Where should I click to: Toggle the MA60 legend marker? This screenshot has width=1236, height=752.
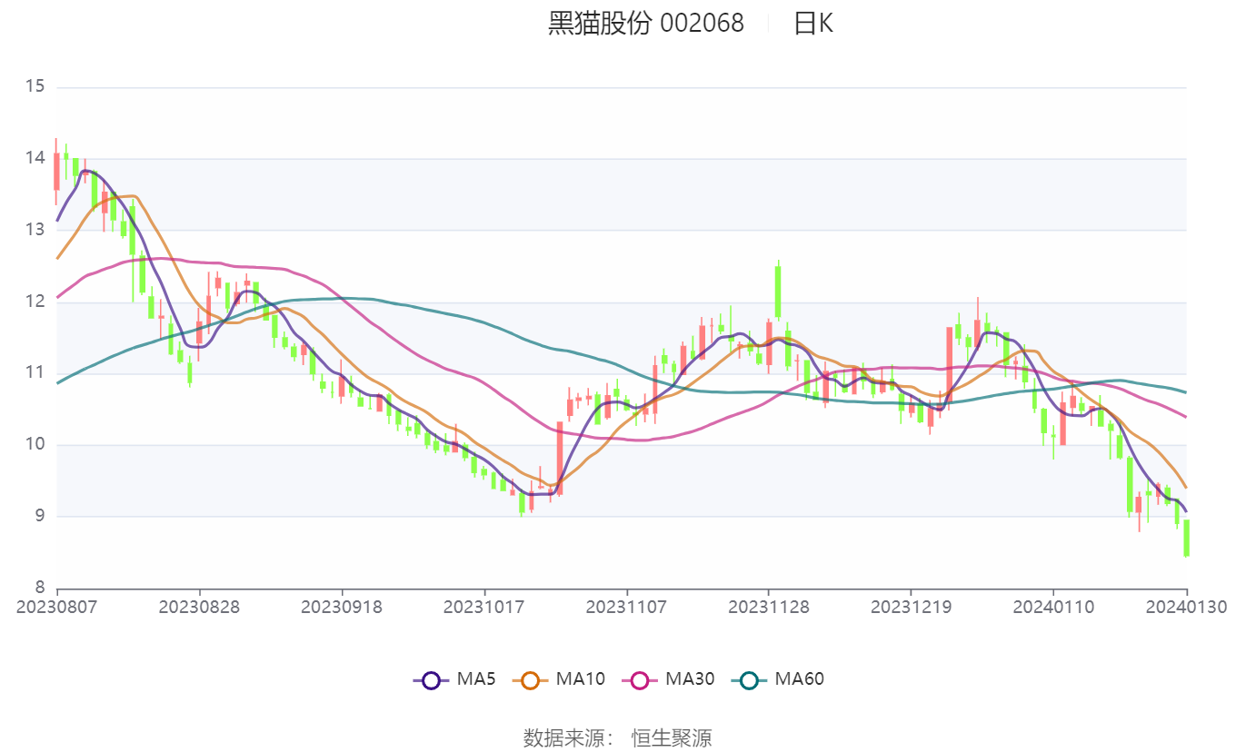tap(749, 679)
